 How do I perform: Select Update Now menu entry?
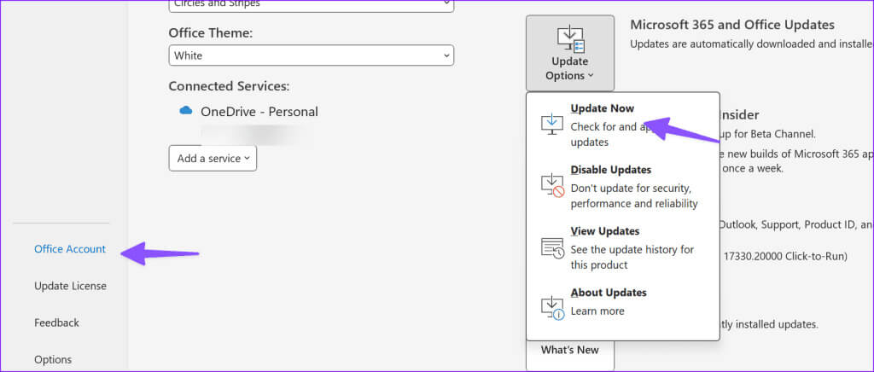coord(622,125)
